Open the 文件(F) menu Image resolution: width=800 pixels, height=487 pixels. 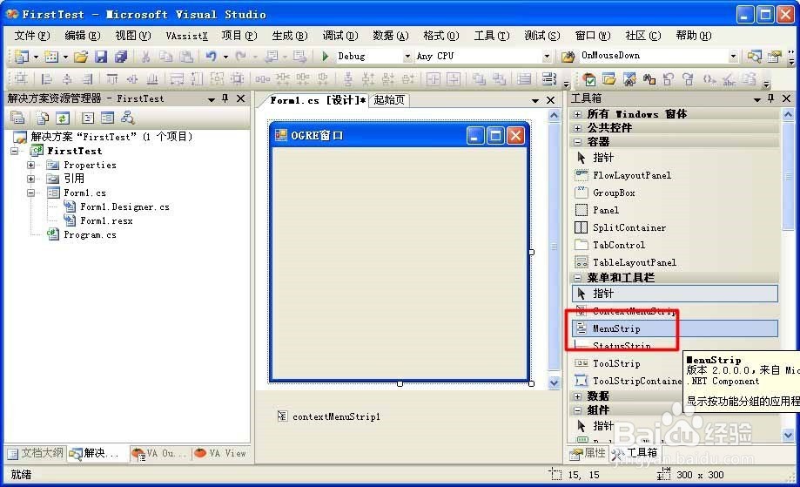pyautogui.click(x=32, y=35)
